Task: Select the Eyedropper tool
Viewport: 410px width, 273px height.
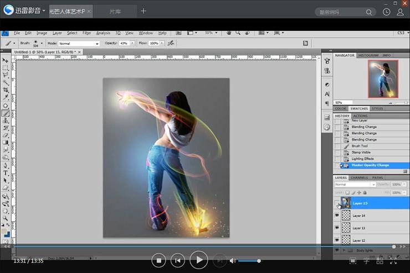Action: point(5,97)
